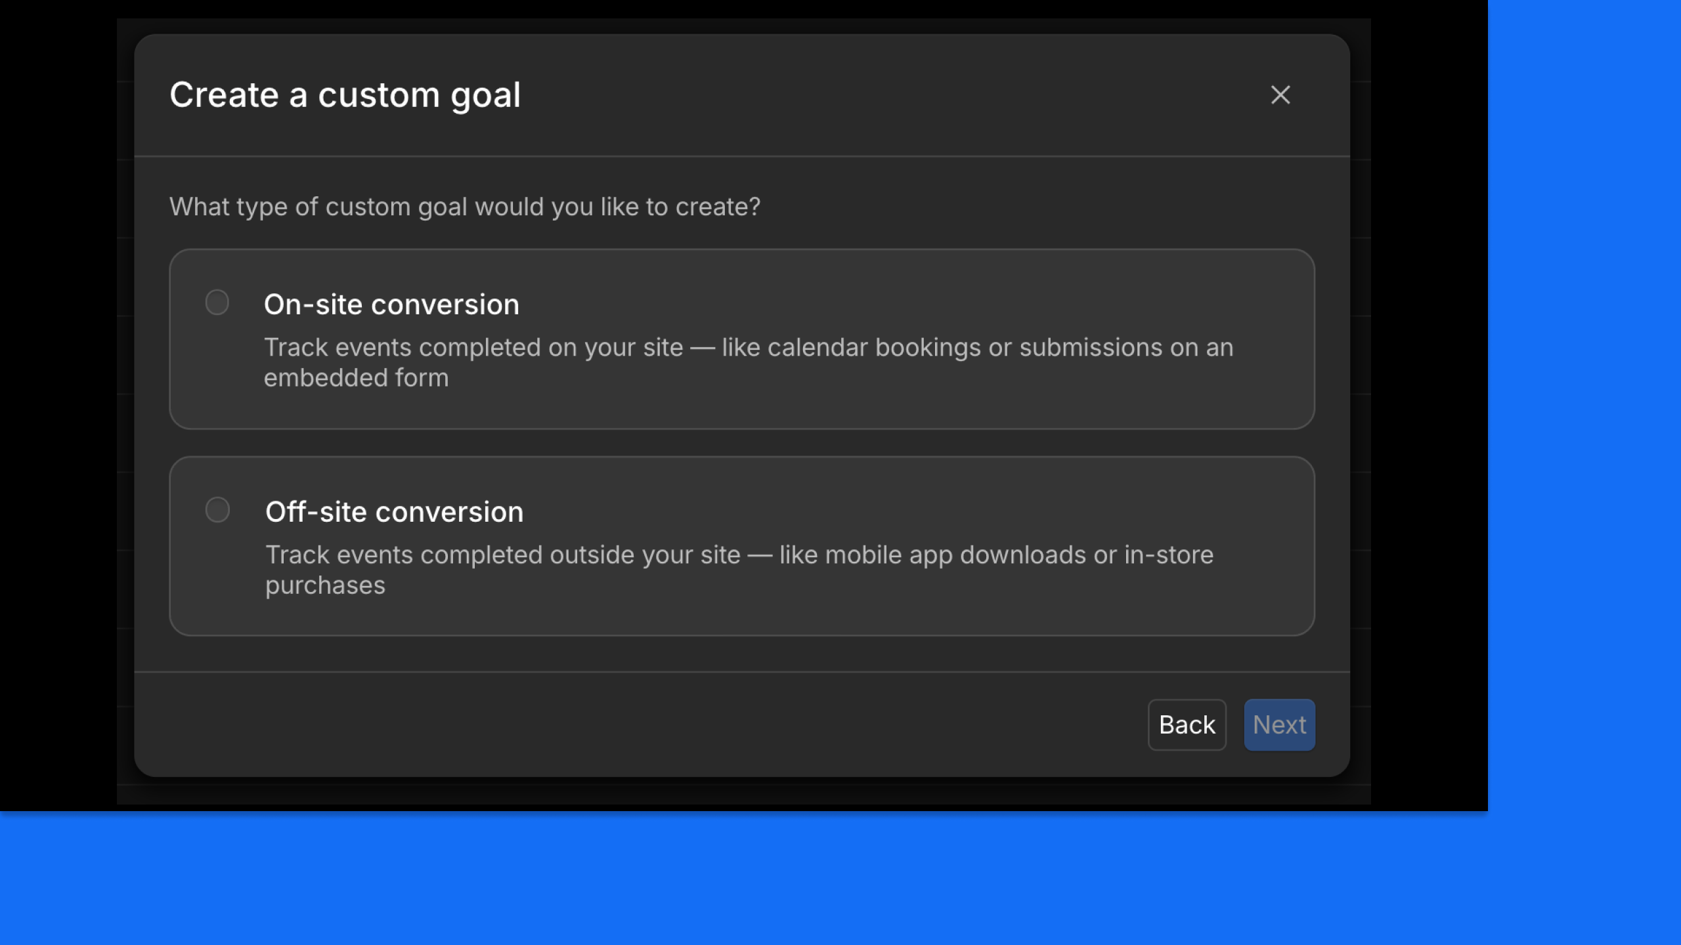Click the Off-site conversion option card
Viewport: 1681px width, 945px height.
pyautogui.click(x=742, y=545)
